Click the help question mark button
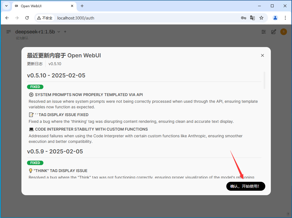 point(288,214)
